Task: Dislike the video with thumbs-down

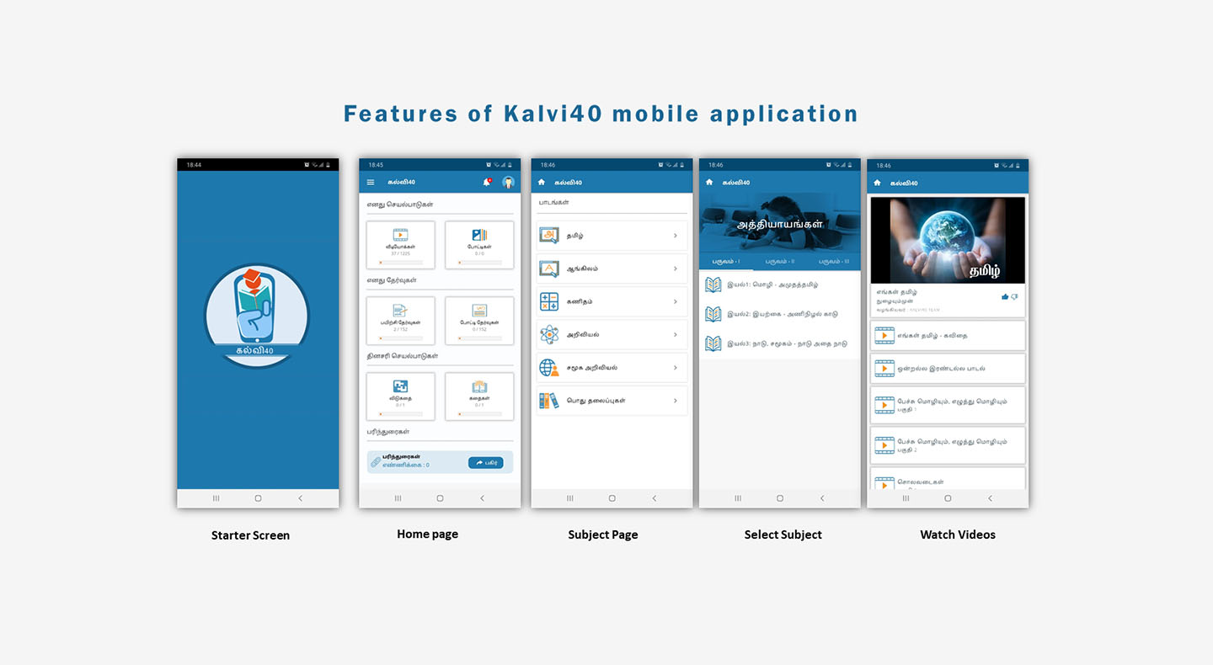Action: [1014, 296]
